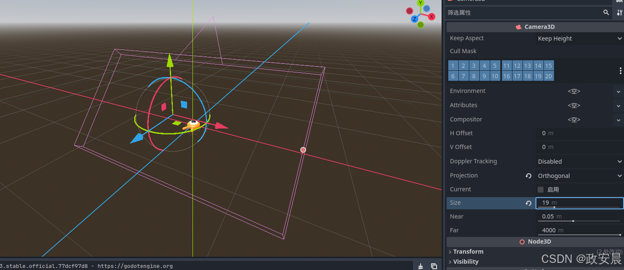
Task: Click the blue Z translate arrow in viewport
Action: tap(136, 139)
